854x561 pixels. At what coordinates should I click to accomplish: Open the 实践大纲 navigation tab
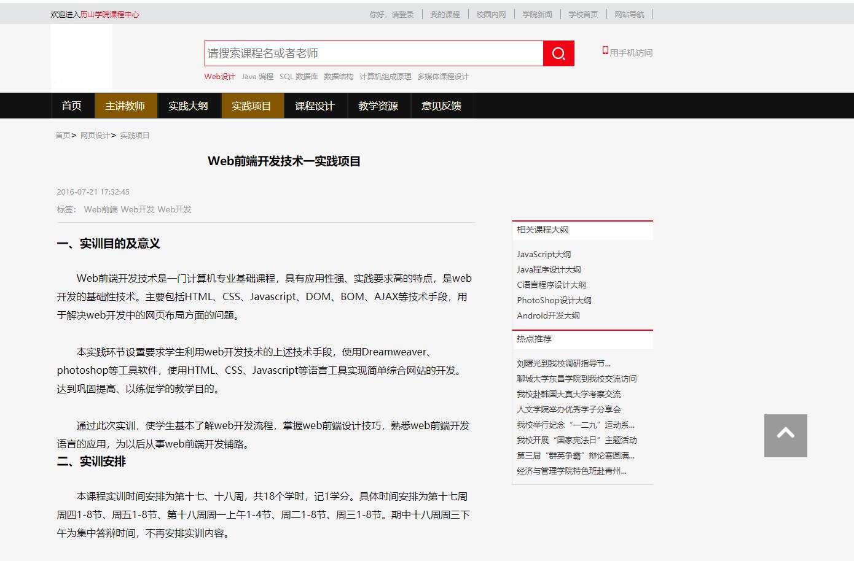pos(188,106)
